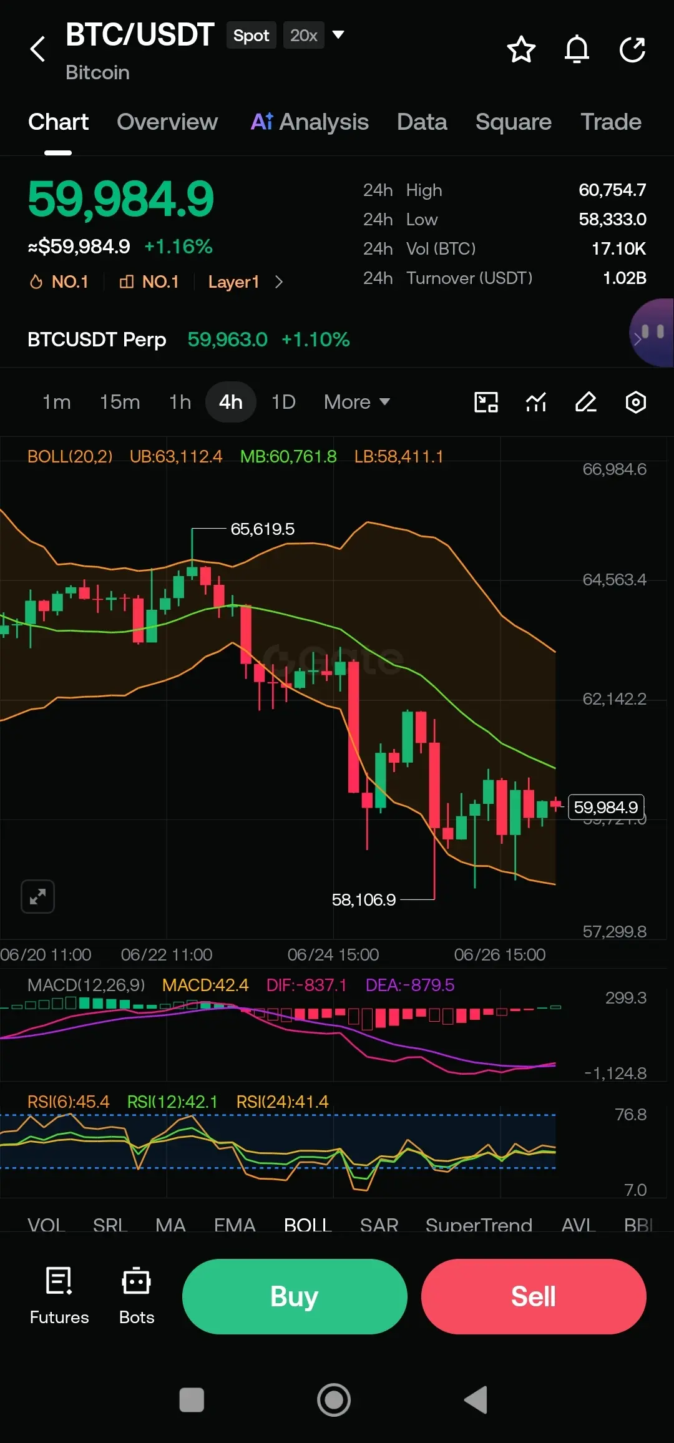Select the 4h timeframe
The height and width of the screenshot is (1443, 674).
(x=231, y=402)
